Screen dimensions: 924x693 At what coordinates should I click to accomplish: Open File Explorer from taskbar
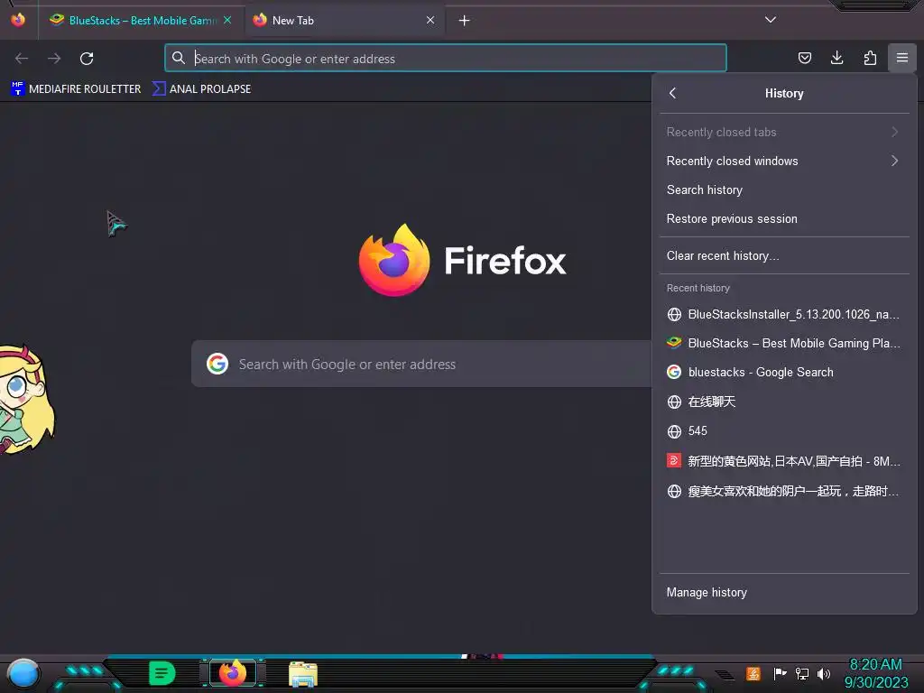click(303, 674)
